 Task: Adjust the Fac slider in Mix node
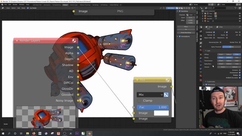153,107
